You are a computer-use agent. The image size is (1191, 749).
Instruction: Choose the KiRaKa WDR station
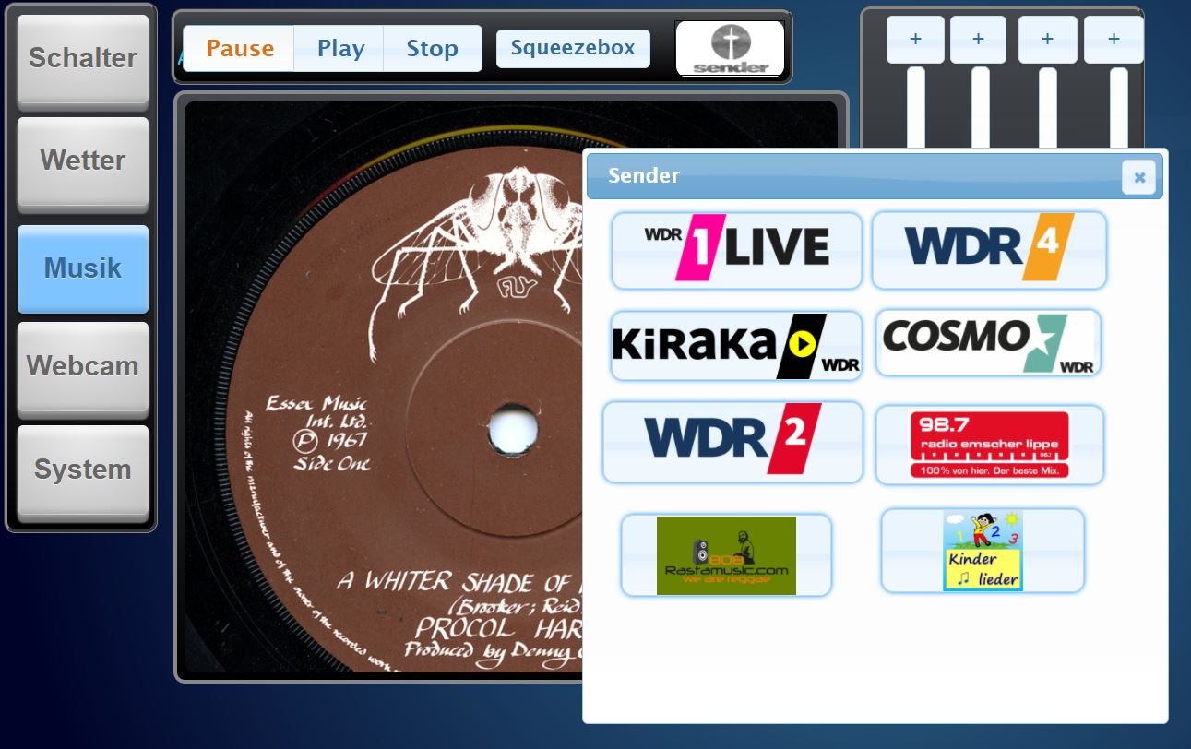tap(736, 345)
